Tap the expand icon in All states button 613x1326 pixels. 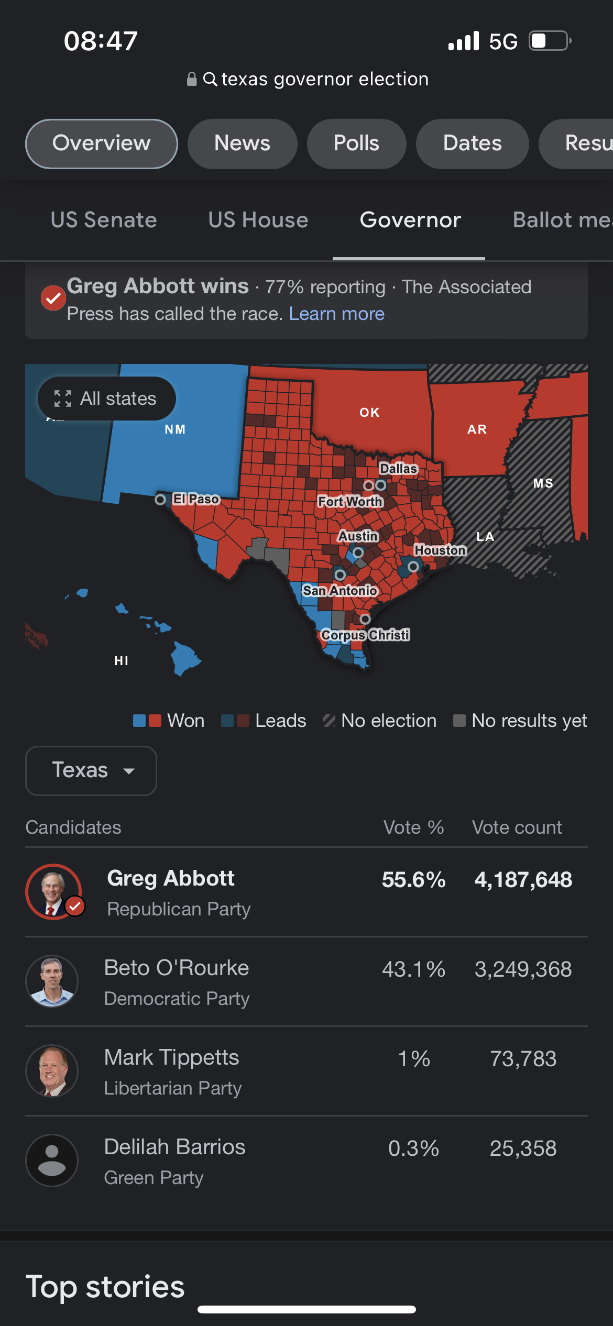(x=63, y=399)
